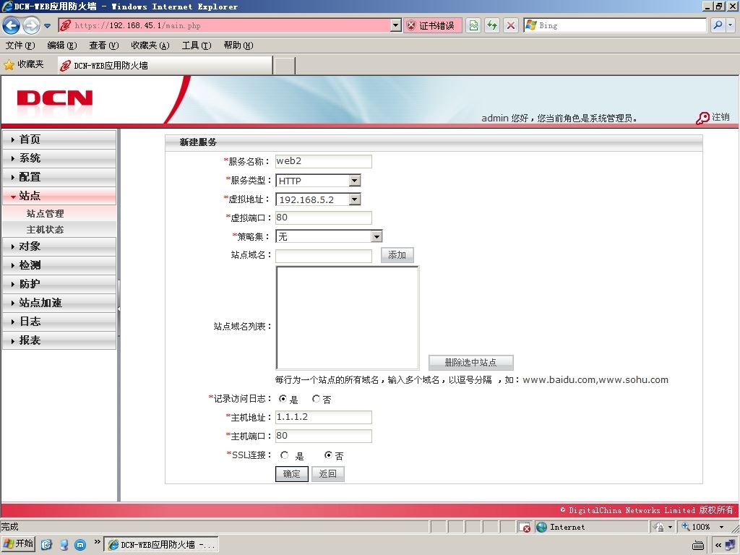
Task: Open 主机状态 in the sidebar
Action: click(46, 229)
